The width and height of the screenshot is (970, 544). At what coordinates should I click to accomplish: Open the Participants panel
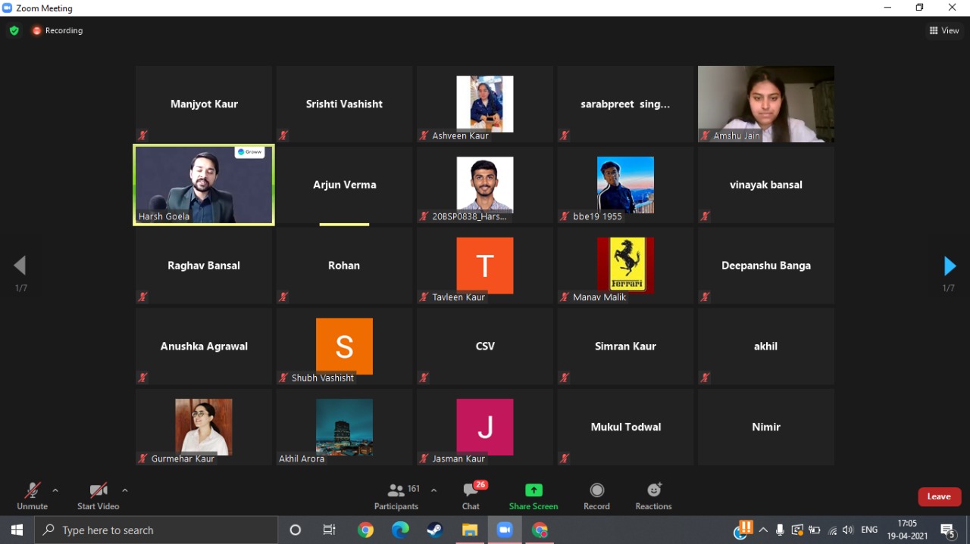(x=396, y=496)
